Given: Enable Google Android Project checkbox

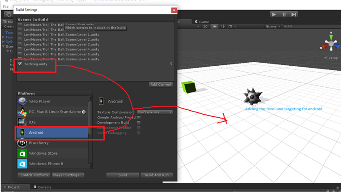Looking at the screenshot, I should pos(139,117).
